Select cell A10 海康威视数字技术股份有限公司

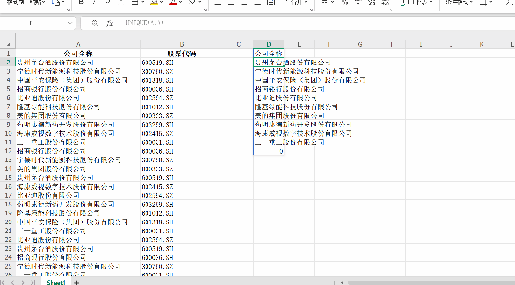pyautogui.click(x=78, y=133)
